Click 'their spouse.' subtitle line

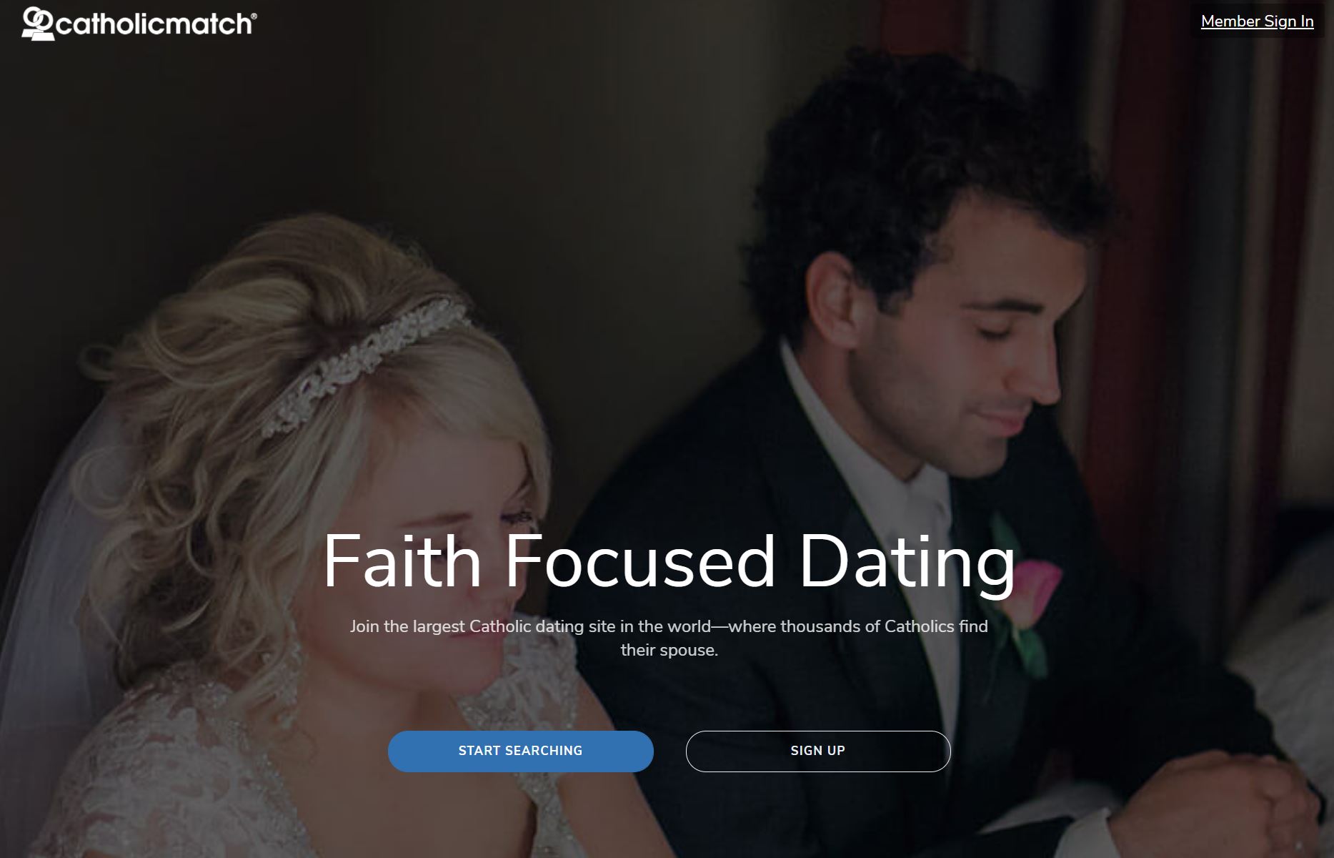tap(669, 650)
